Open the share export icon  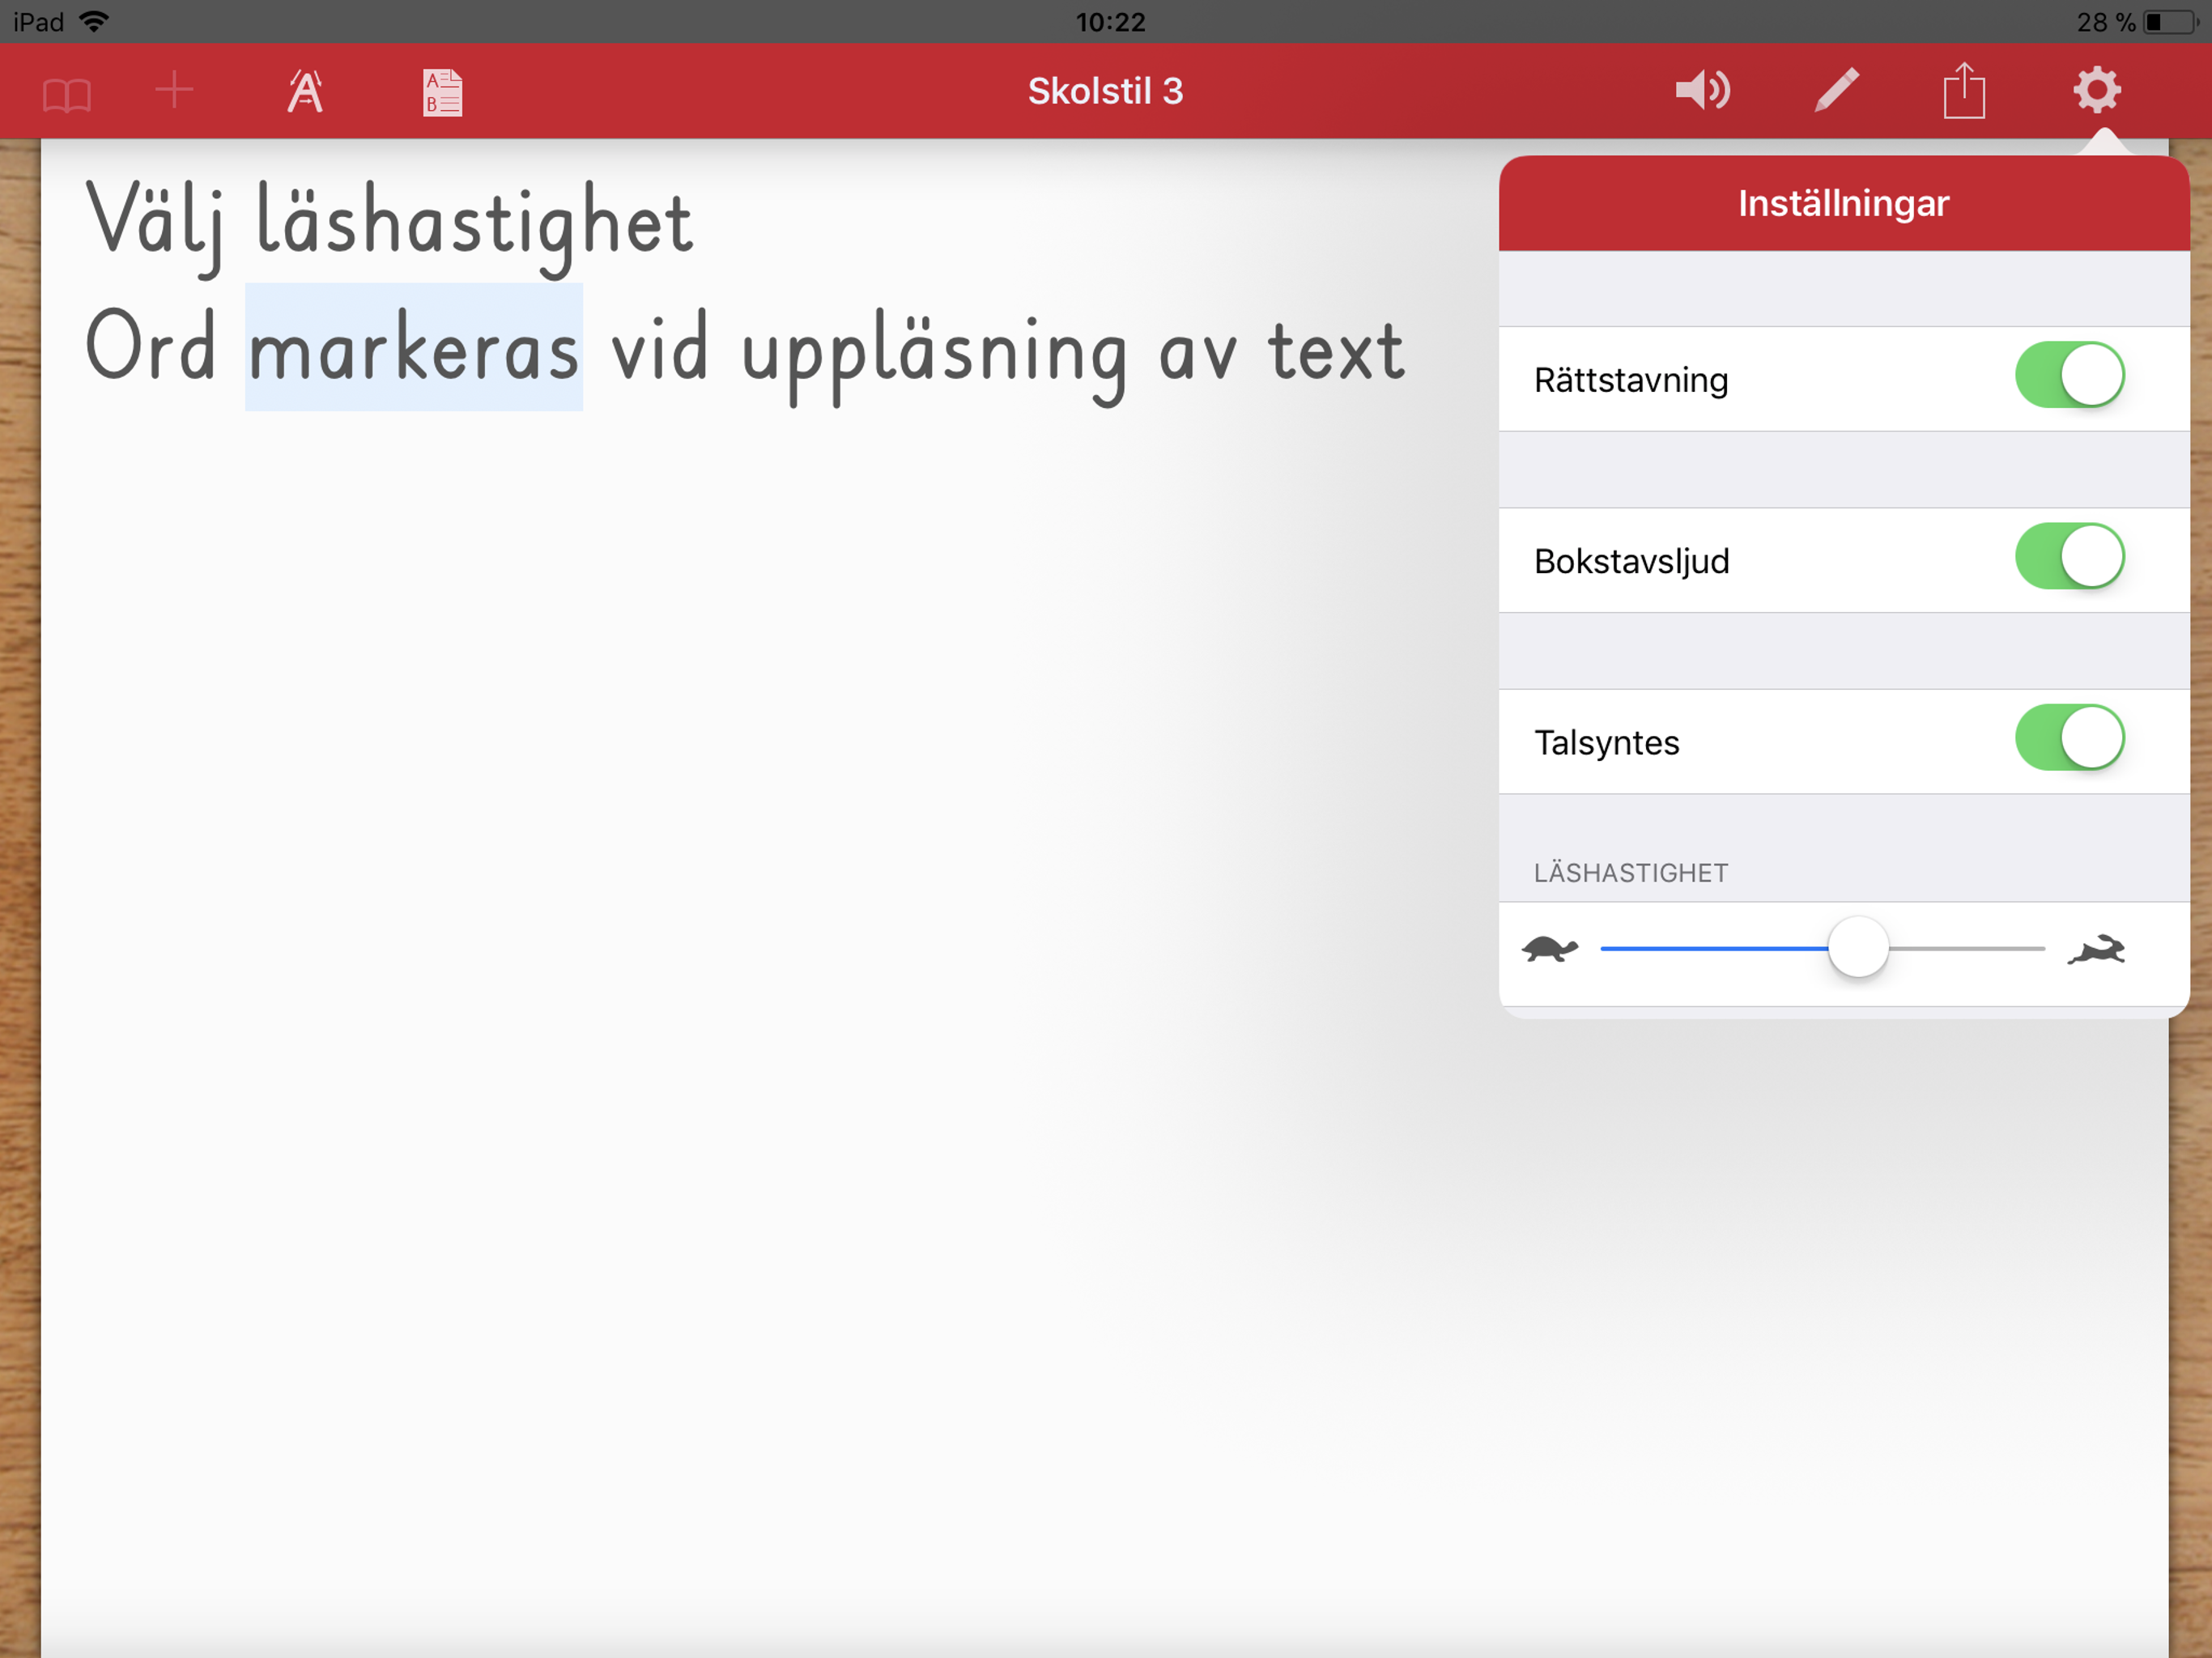coord(1964,91)
